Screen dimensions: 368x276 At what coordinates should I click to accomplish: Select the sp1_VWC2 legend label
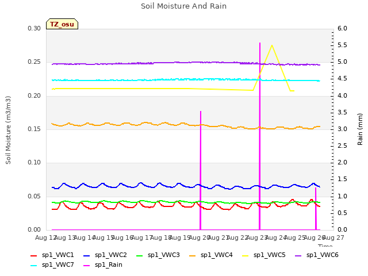pyautogui.click(x=111, y=255)
